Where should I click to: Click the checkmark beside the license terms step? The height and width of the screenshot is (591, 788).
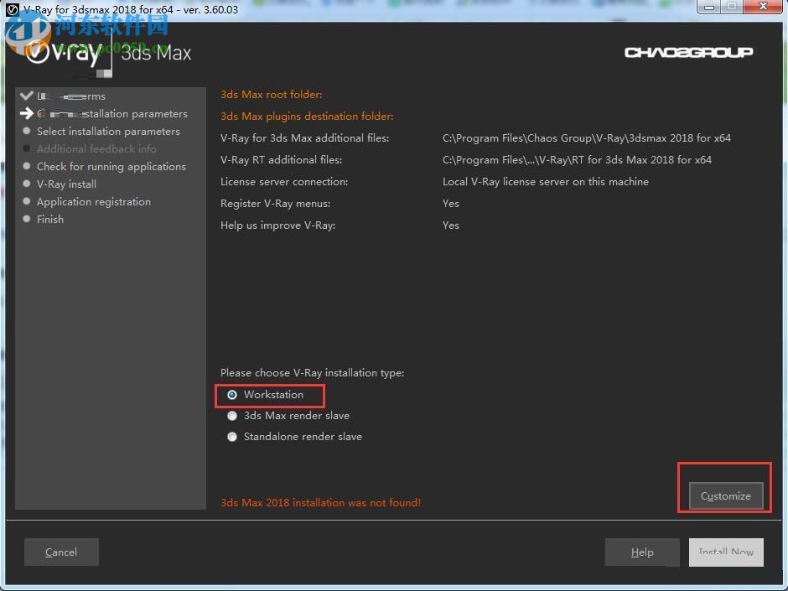pyautogui.click(x=27, y=96)
